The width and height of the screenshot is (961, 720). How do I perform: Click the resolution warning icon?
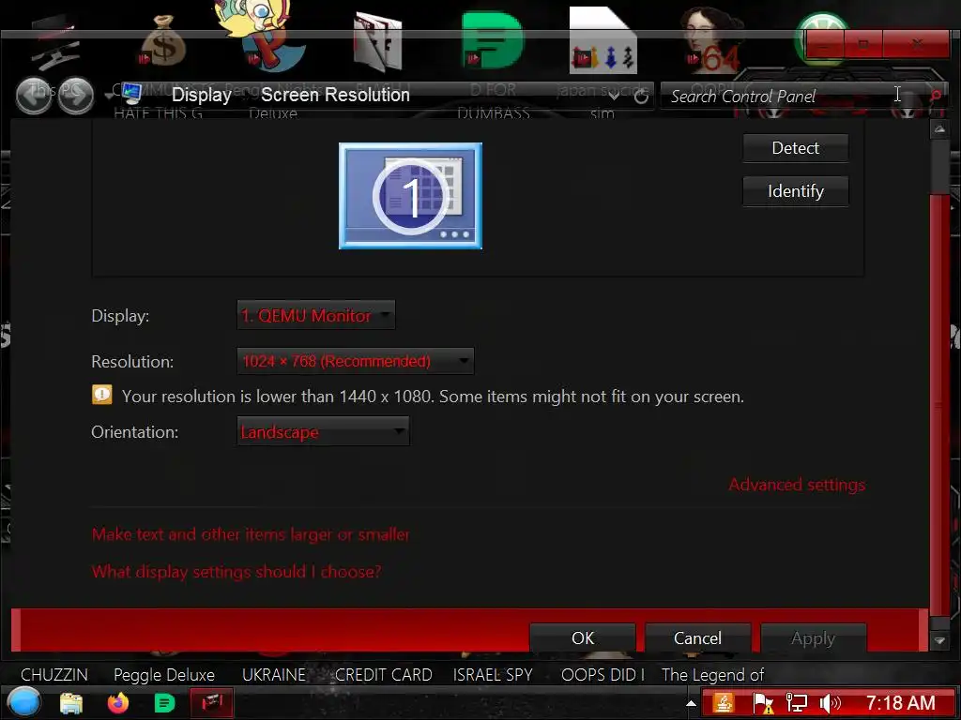pos(101,395)
